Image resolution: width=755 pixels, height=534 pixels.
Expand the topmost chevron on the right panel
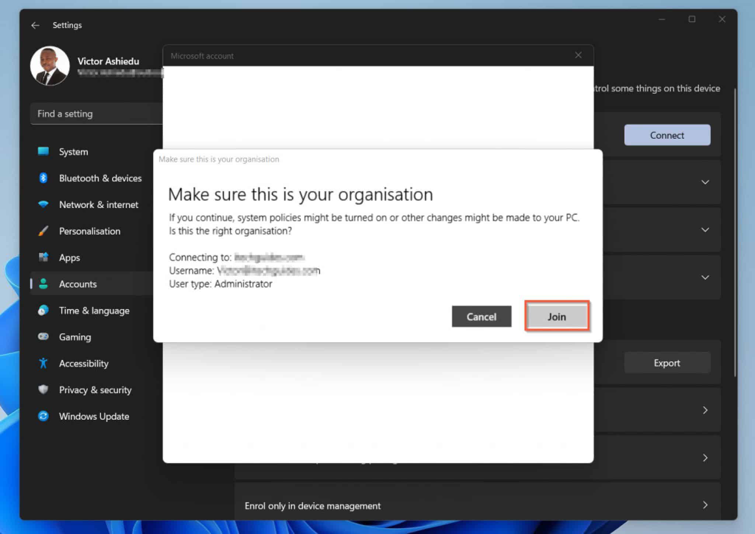click(x=705, y=182)
